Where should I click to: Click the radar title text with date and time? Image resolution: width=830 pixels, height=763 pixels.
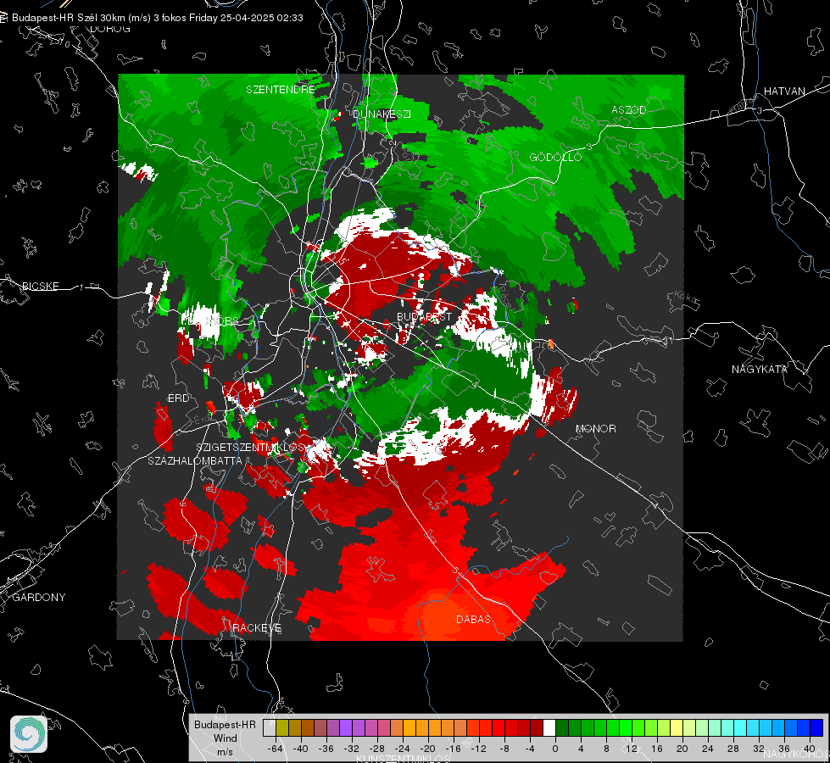click(x=158, y=18)
